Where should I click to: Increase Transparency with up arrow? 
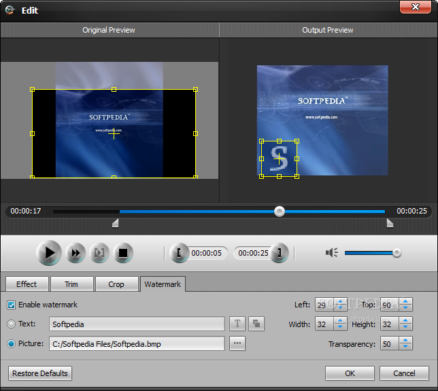click(405, 340)
